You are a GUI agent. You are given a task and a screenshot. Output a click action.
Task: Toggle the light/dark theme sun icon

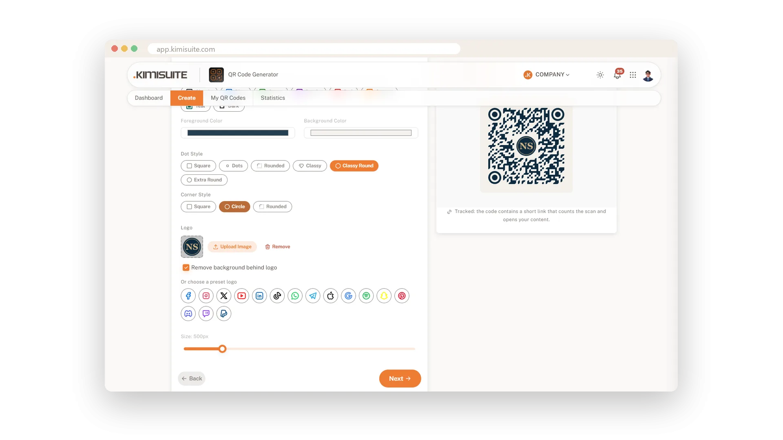[x=600, y=75]
